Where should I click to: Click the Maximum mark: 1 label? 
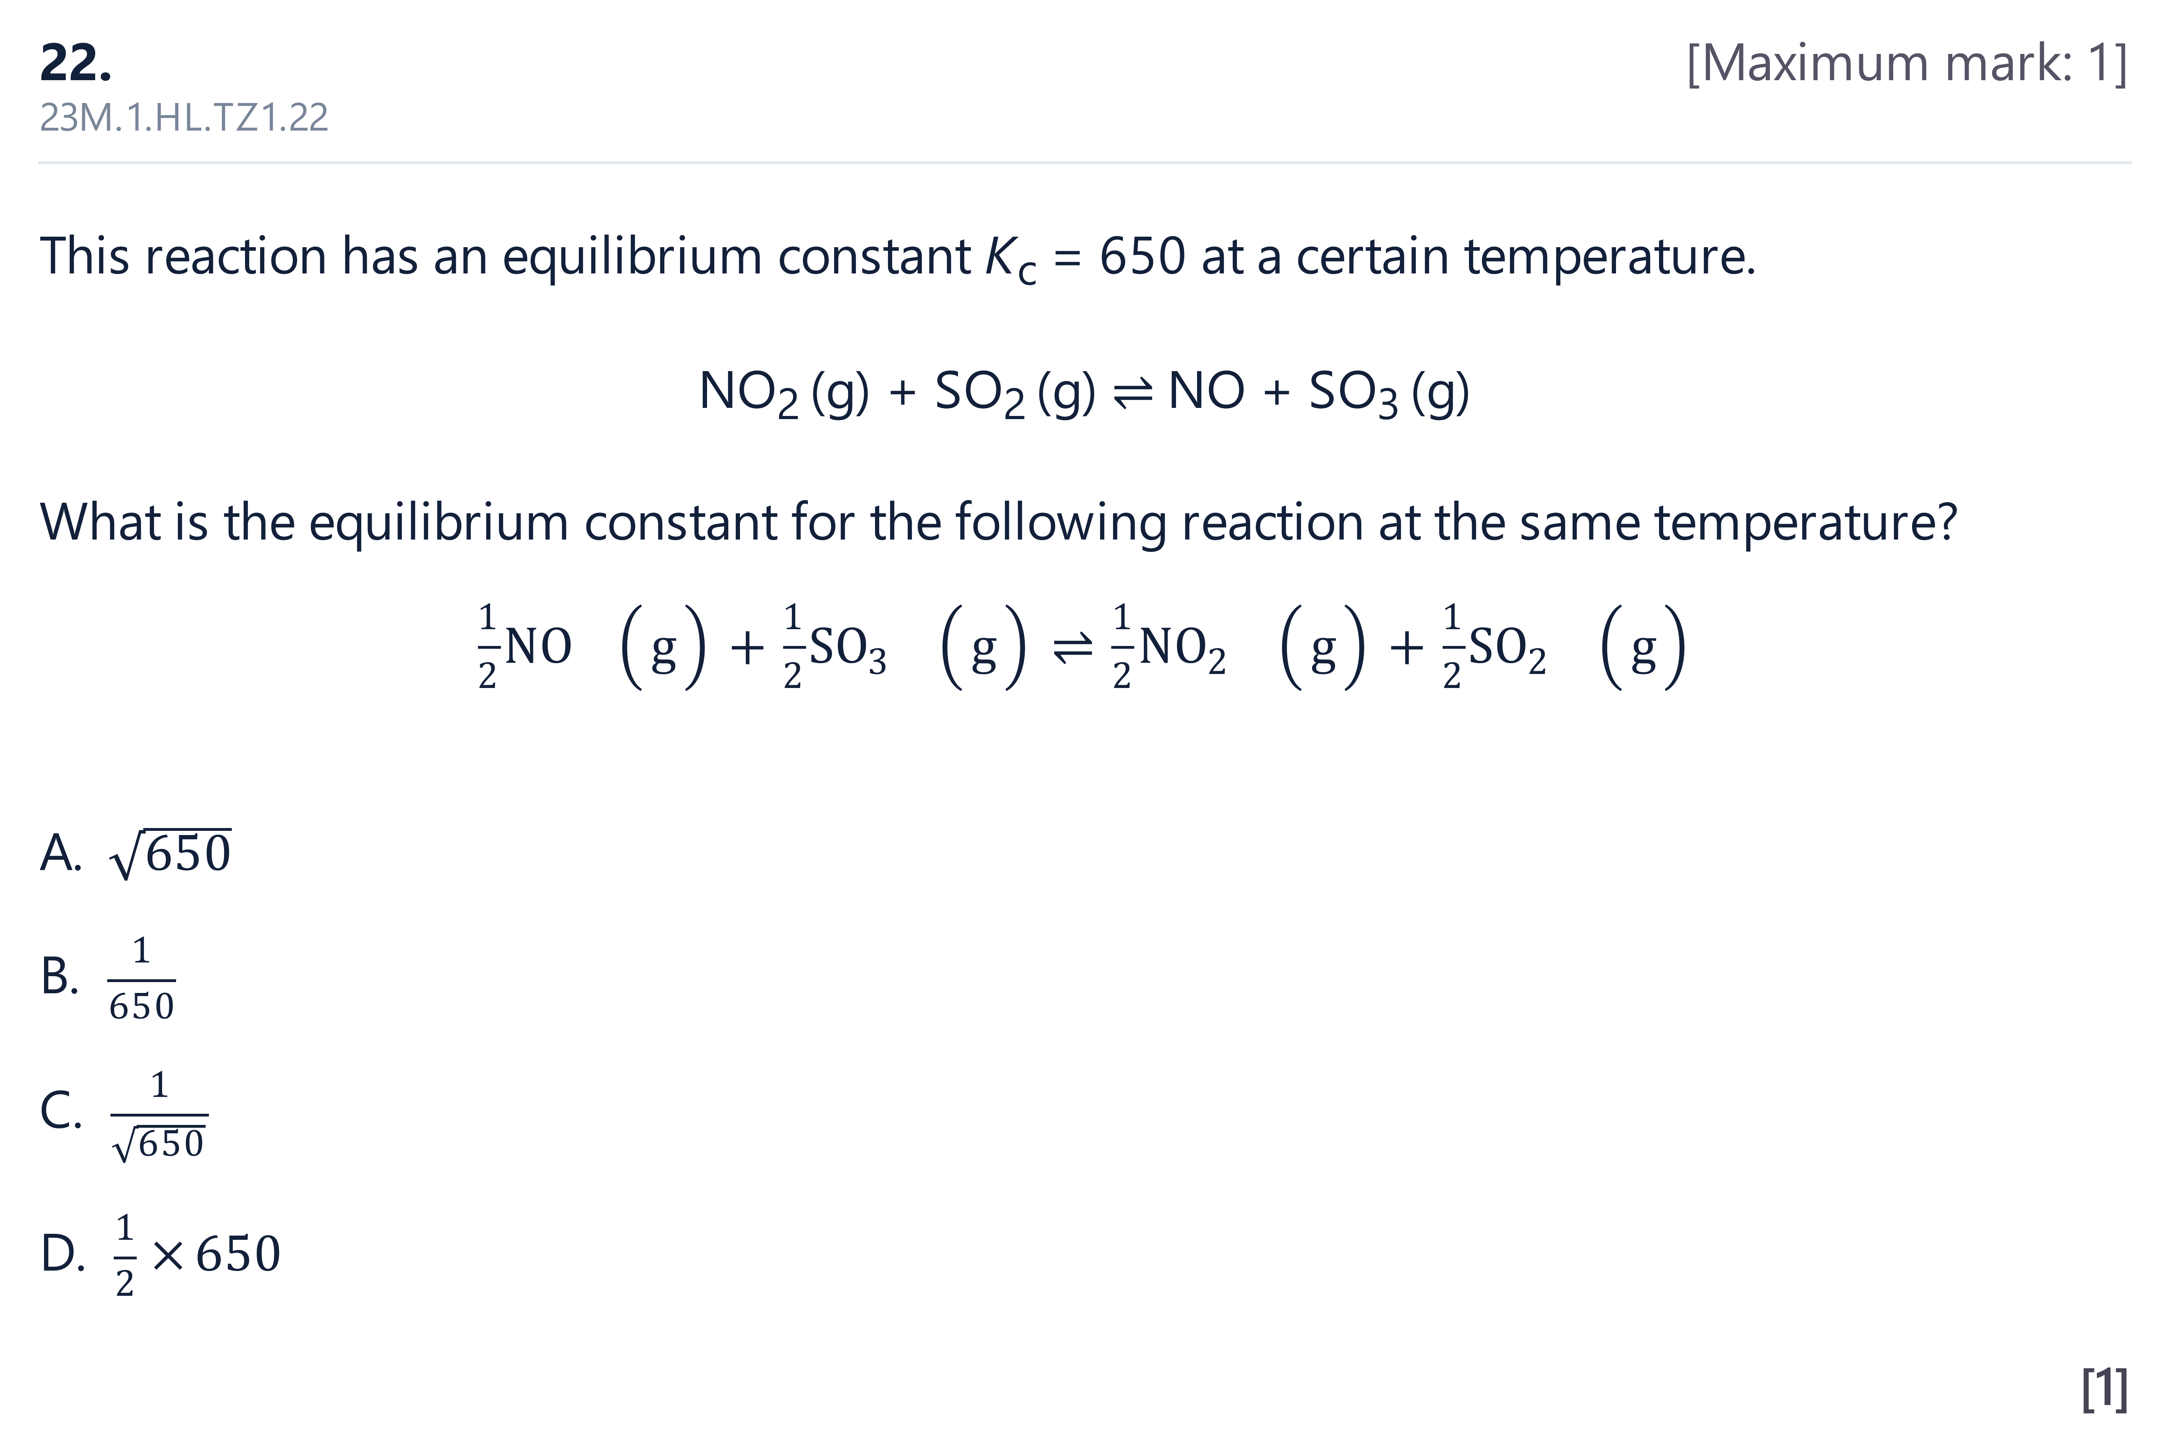tap(1907, 63)
